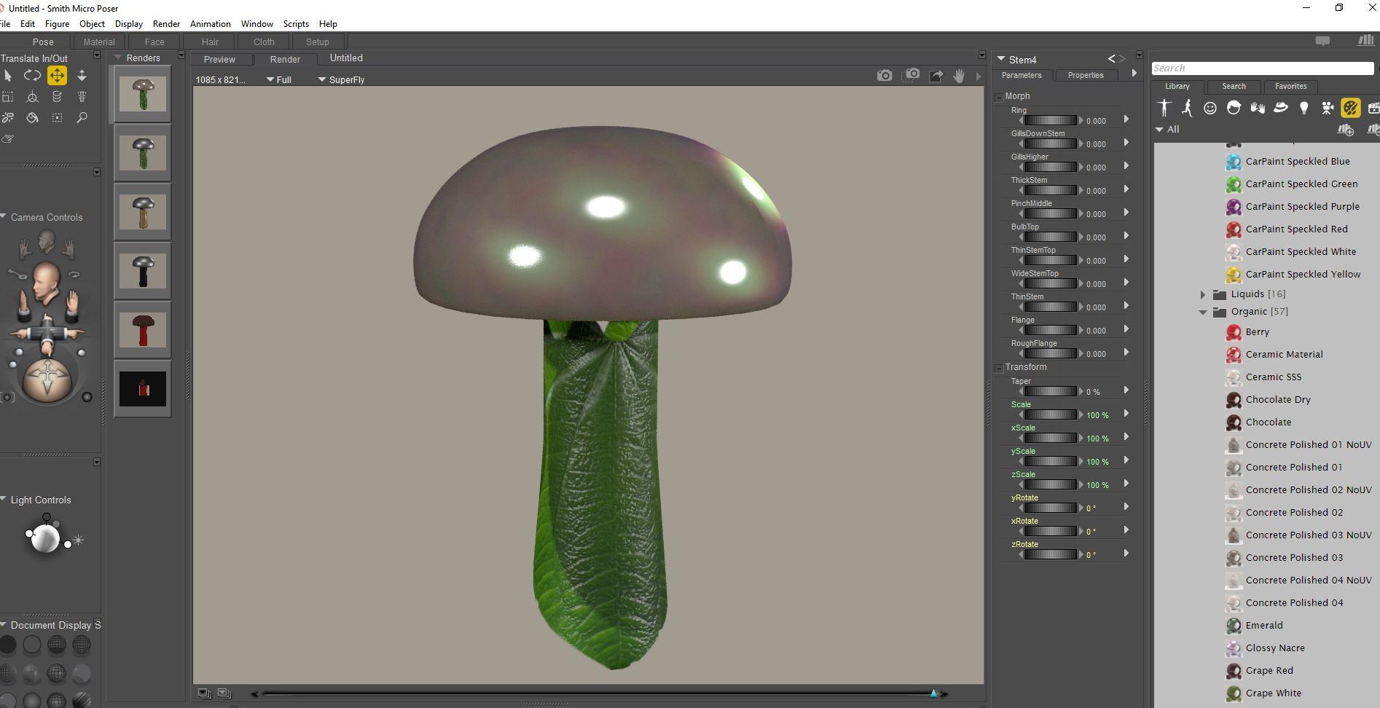Pick the Material paint bucket tool
Image resolution: width=1380 pixels, height=708 pixels.
point(32,117)
